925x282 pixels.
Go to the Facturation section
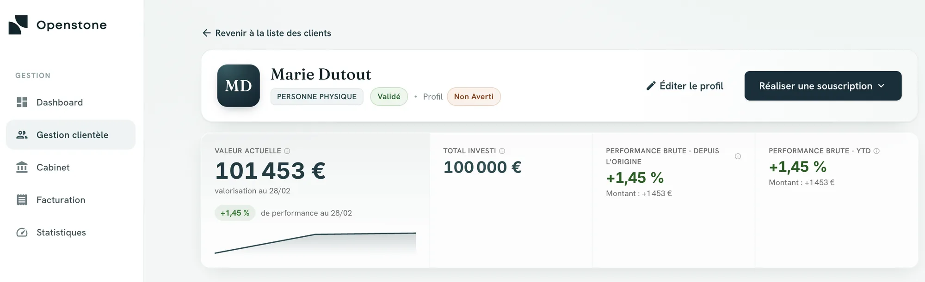pos(71,200)
